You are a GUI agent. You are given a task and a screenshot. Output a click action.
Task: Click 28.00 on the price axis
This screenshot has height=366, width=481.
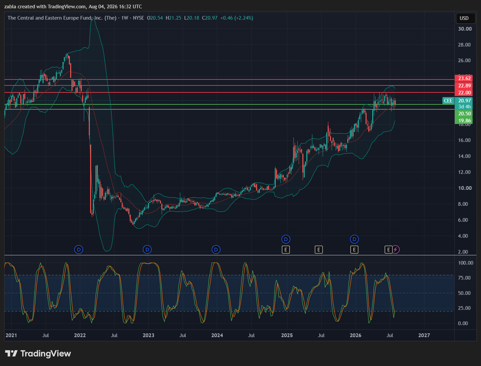coord(464,45)
